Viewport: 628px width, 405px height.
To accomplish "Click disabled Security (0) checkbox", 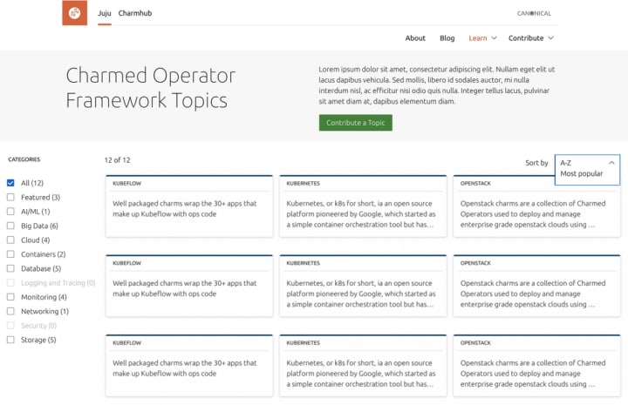I will coord(10,326).
